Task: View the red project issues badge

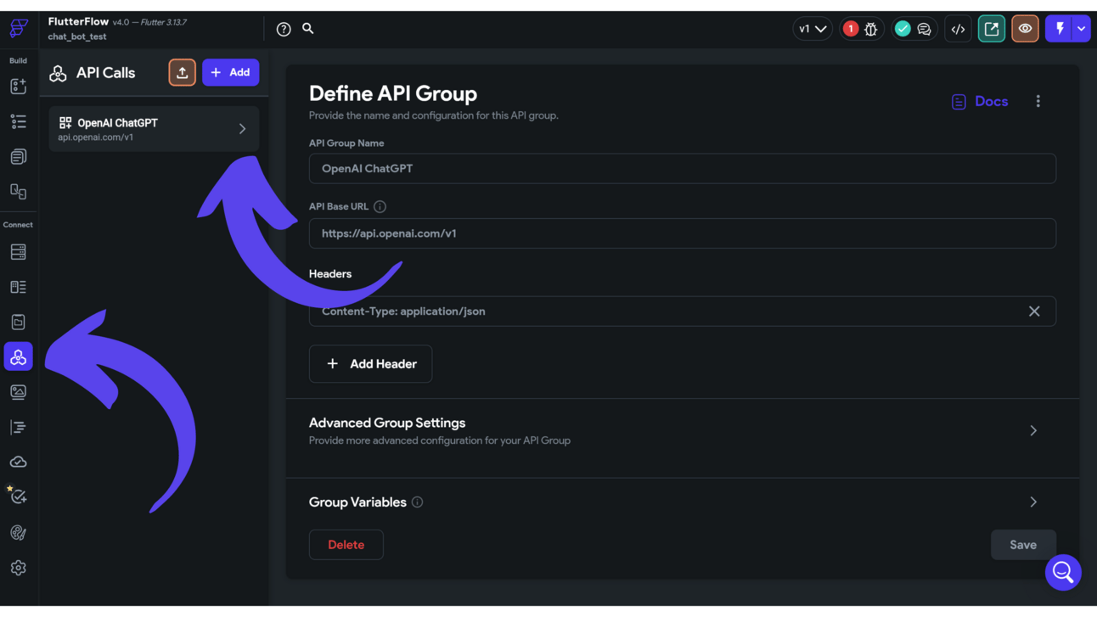Action: coord(850,29)
